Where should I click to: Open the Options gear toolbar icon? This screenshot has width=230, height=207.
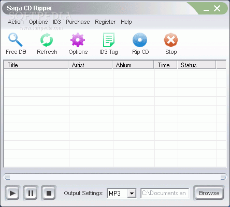pyautogui.click(x=78, y=40)
